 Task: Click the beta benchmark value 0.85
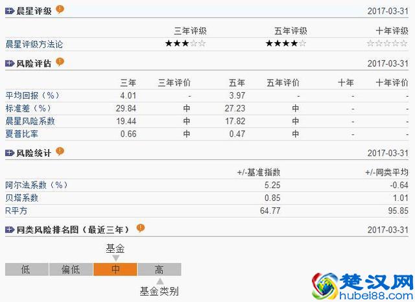[x=272, y=198]
